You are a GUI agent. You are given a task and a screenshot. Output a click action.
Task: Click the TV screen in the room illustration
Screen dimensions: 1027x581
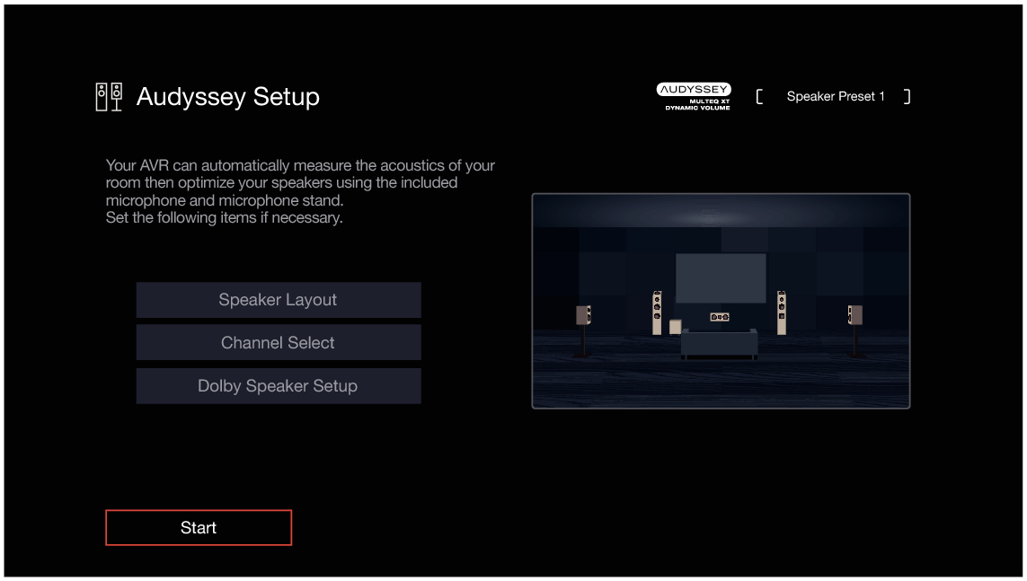pos(721,277)
